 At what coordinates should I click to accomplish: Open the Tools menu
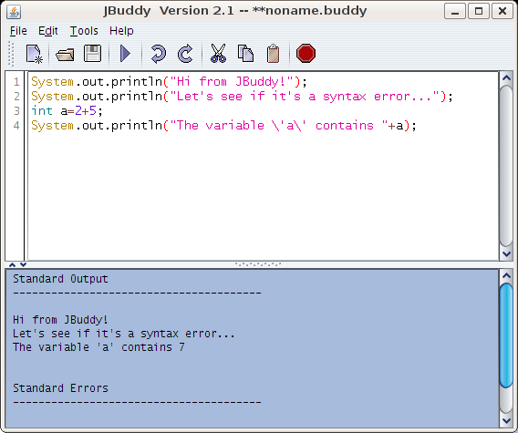pyautogui.click(x=84, y=31)
